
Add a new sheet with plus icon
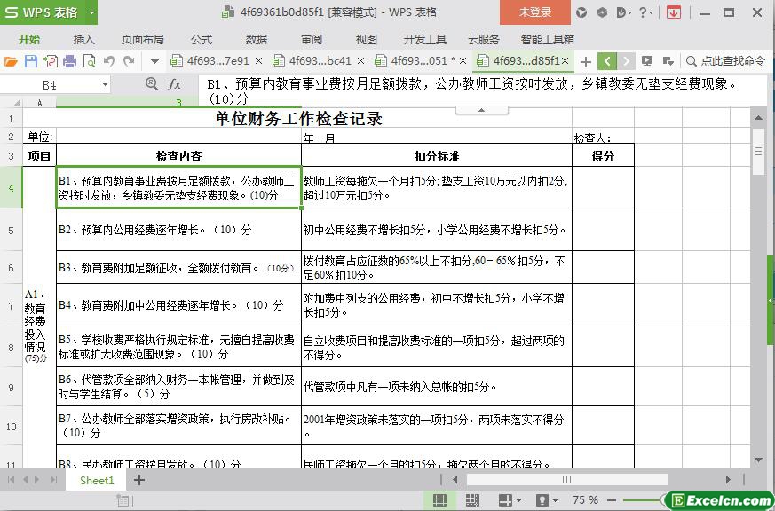[139, 480]
